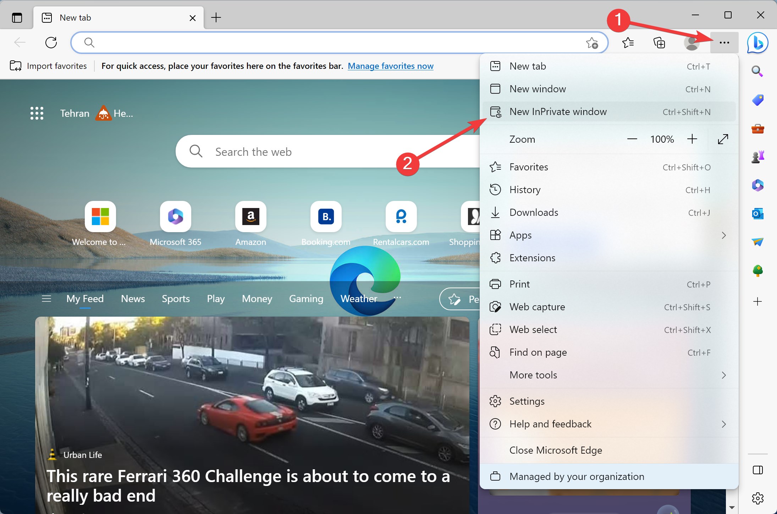
Task: Open Bing Chat with the Bing icon
Action: point(757,43)
